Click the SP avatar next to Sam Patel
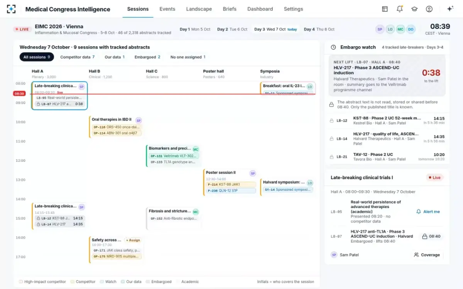Screen dimensions: 463x289 (334, 255)
